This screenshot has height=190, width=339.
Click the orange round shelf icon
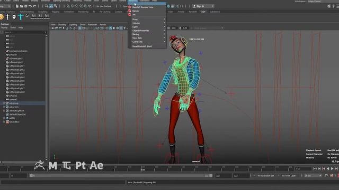(x=1, y=17)
